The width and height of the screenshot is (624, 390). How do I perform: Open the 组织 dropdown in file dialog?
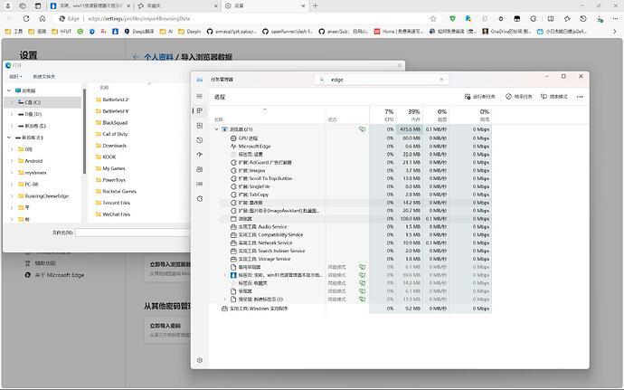(15, 76)
